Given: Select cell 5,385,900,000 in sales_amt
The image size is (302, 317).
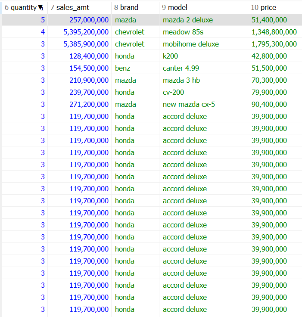Looking at the screenshot, I should pyautogui.click(x=80, y=44).
